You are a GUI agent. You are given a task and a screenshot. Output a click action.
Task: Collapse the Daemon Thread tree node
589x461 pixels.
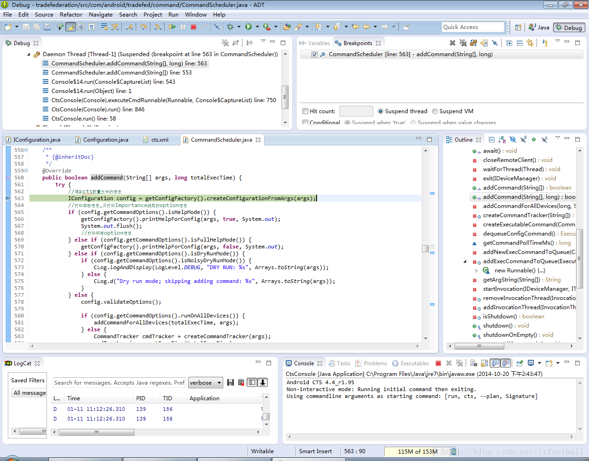(29, 54)
